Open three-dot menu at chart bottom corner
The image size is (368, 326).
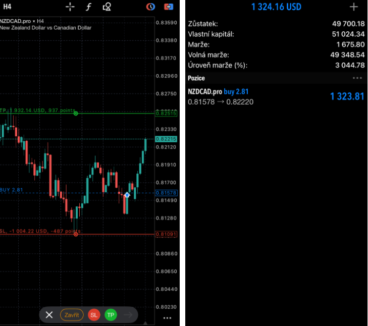pyautogui.click(x=168, y=318)
